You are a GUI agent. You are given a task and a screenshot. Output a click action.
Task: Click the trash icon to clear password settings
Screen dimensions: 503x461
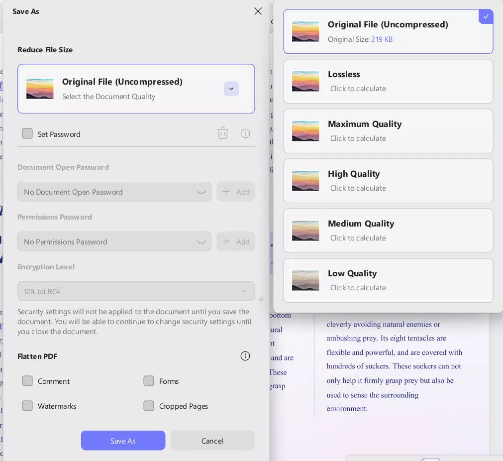click(x=223, y=133)
